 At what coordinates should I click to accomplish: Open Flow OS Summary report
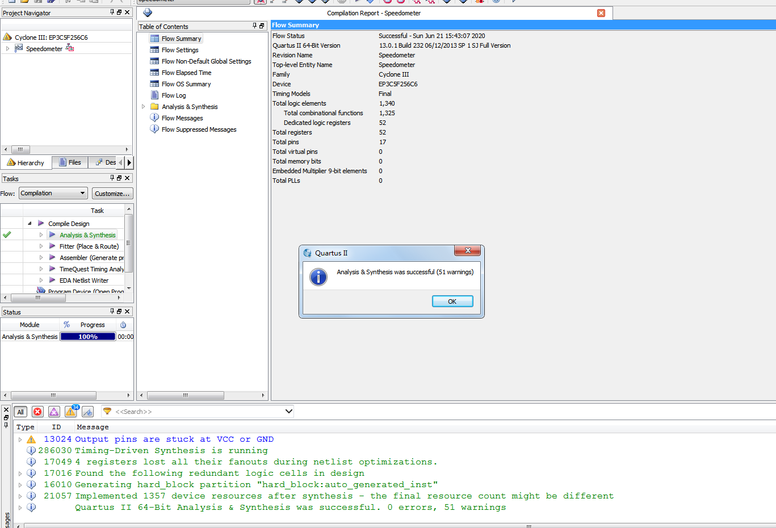click(x=186, y=84)
